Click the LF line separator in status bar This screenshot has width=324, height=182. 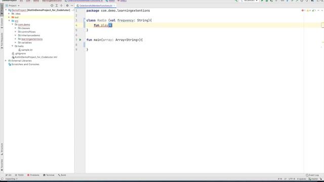point(285,179)
